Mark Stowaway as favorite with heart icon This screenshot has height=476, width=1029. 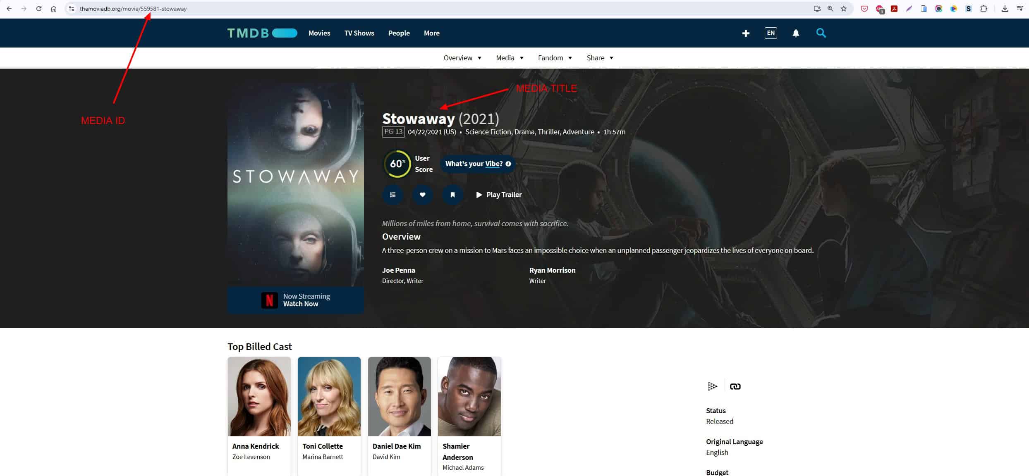(423, 195)
